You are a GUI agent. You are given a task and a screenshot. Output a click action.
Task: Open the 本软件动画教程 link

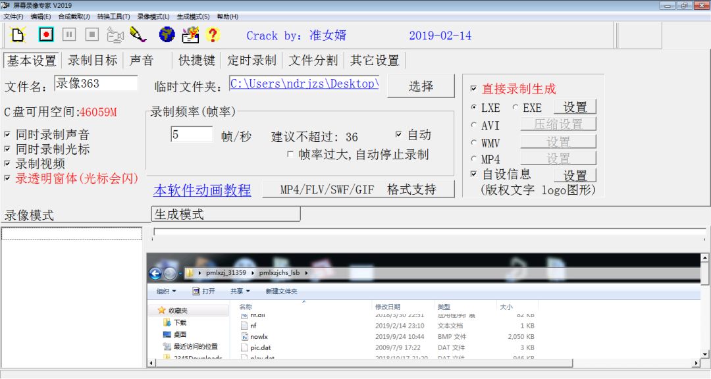202,190
